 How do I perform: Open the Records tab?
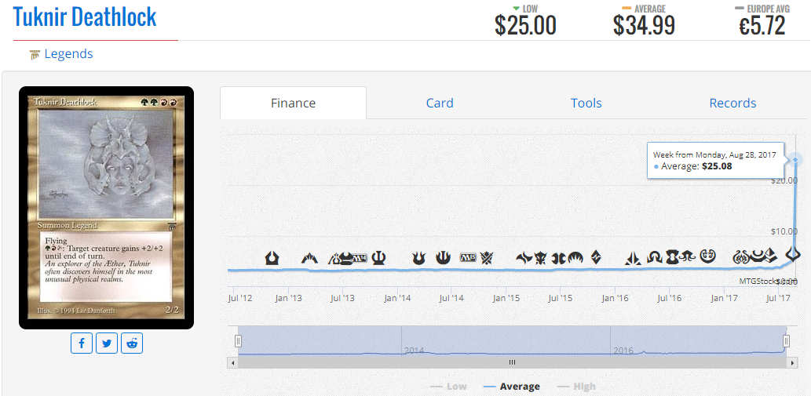pos(732,103)
